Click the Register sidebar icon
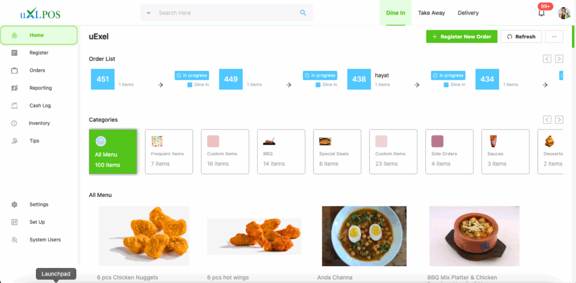 14,53
